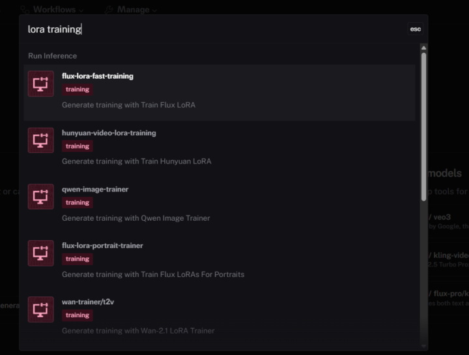The height and width of the screenshot is (355, 469).
Task: Open the hunyuan-video-lora-training result
Action: (x=109, y=133)
